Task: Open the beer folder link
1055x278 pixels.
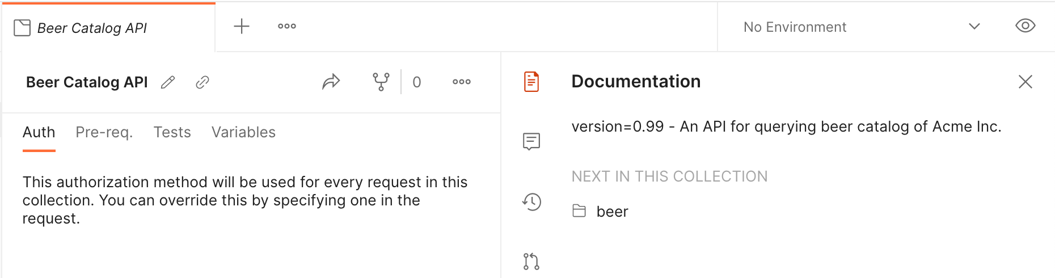Action: tap(613, 212)
